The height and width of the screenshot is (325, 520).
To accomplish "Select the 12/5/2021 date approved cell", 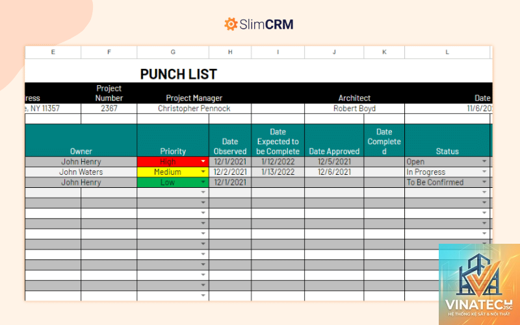I will pos(334,161).
